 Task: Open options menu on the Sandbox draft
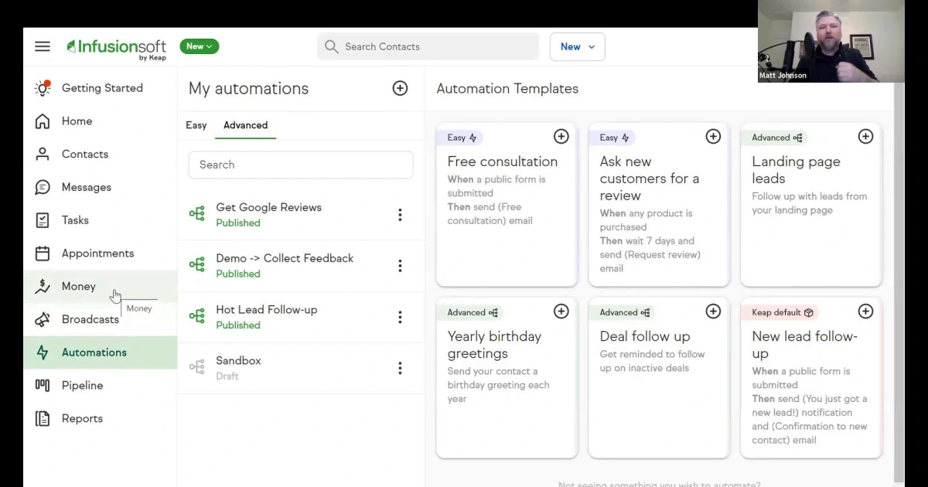coord(400,368)
